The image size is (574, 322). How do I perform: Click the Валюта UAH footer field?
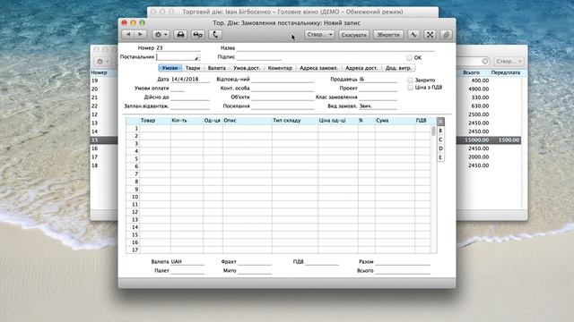(x=187, y=262)
